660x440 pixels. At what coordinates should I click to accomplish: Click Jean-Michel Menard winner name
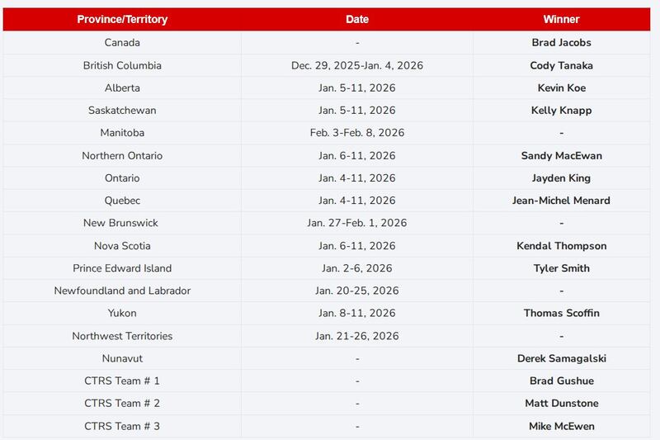561,201
